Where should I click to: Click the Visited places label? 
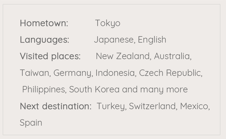(50, 56)
